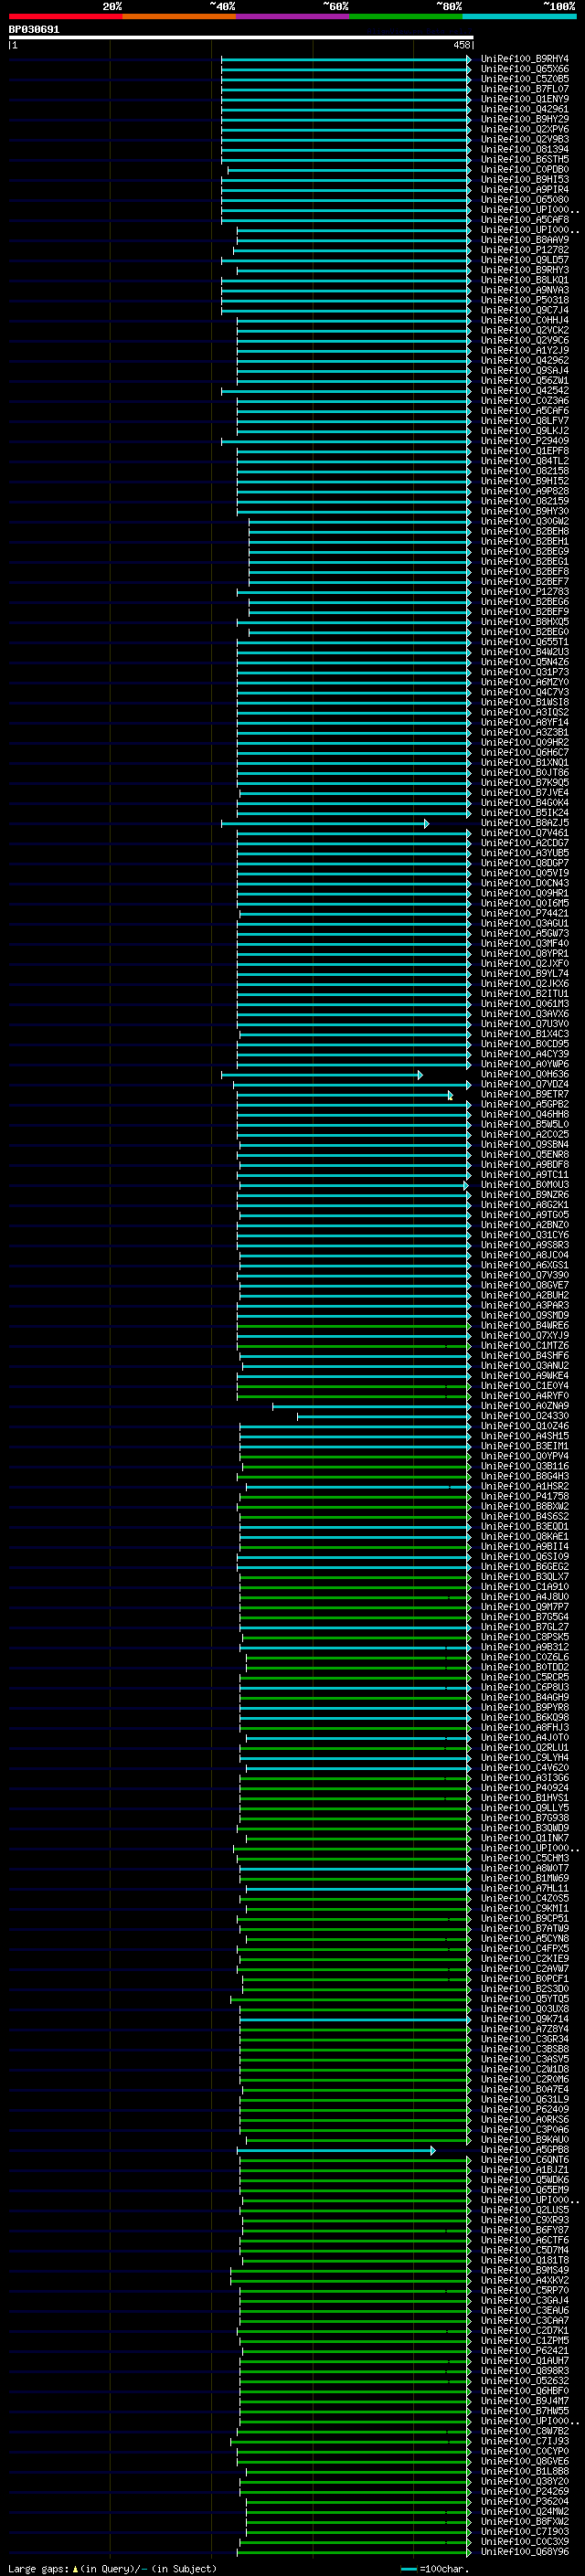Viewport: 585px width, 2576px height.
Task: Select hit label UniRef100_P29409
Action: pos(524,441)
